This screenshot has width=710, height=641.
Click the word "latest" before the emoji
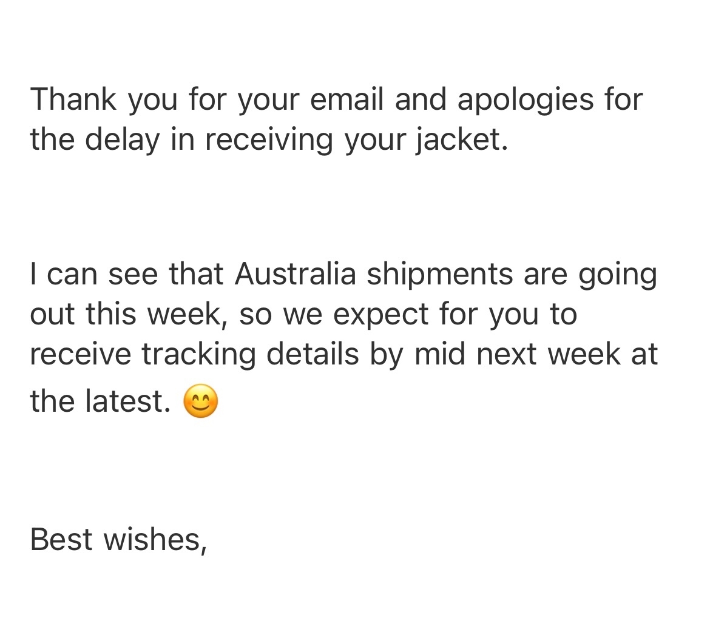point(126,401)
